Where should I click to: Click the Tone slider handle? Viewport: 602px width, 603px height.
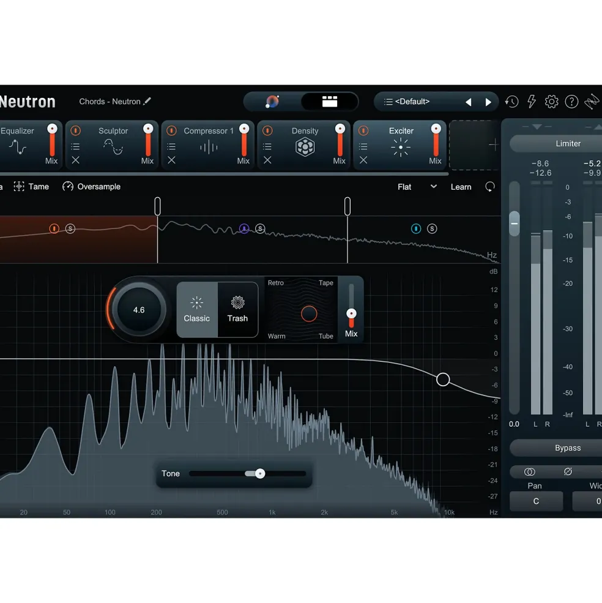tap(260, 473)
